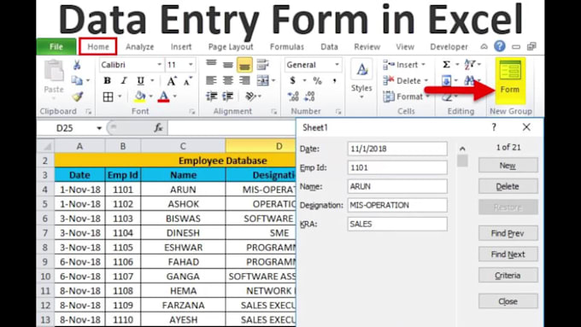
Task: Click the Name field containing ARUN
Action: (x=397, y=186)
